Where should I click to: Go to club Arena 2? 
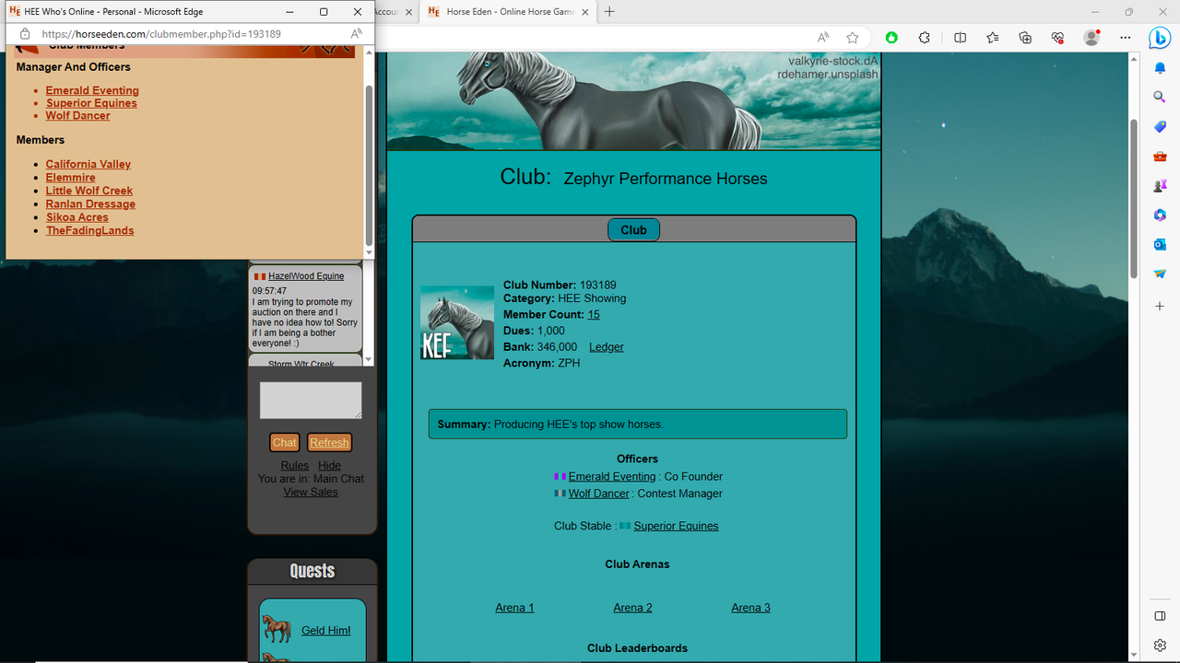[x=632, y=608]
